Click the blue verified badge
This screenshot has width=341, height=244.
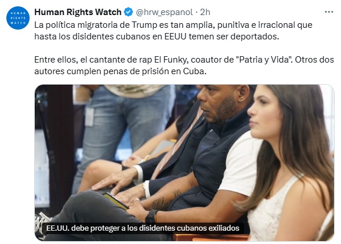(129, 12)
